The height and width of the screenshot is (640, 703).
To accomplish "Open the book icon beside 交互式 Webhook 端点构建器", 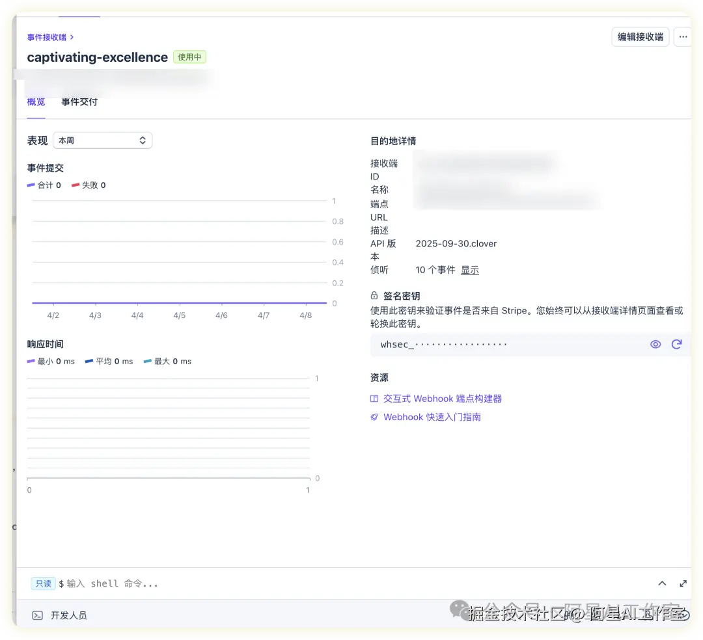I will [374, 398].
